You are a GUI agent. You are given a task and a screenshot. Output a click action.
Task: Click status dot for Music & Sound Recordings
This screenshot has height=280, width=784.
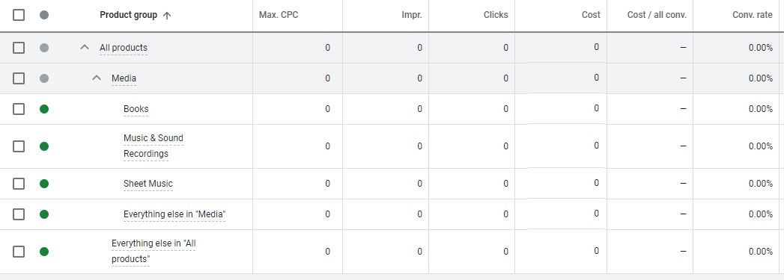[44, 146]
